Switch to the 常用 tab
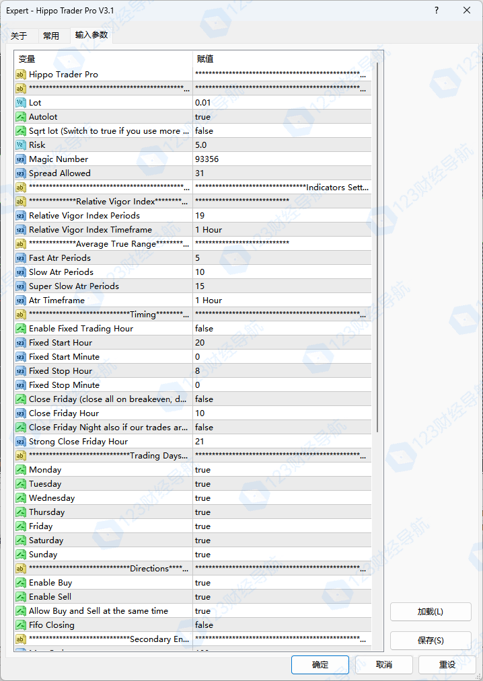This screenshot has height=681, width=483. point(51,36)
